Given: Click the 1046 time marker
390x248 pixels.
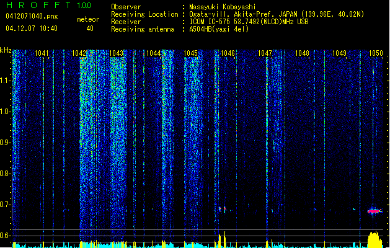Looking at the screenshot, I should 228,53.
